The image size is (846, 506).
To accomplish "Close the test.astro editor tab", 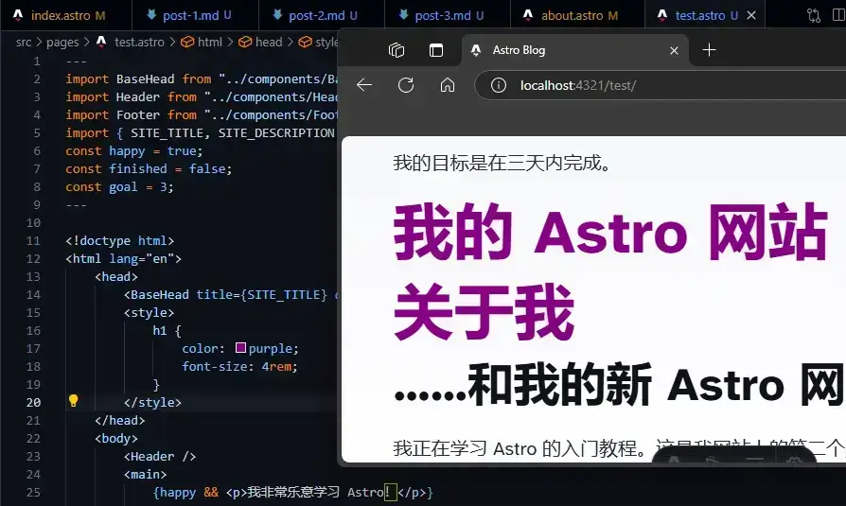I will coord(751,15).
